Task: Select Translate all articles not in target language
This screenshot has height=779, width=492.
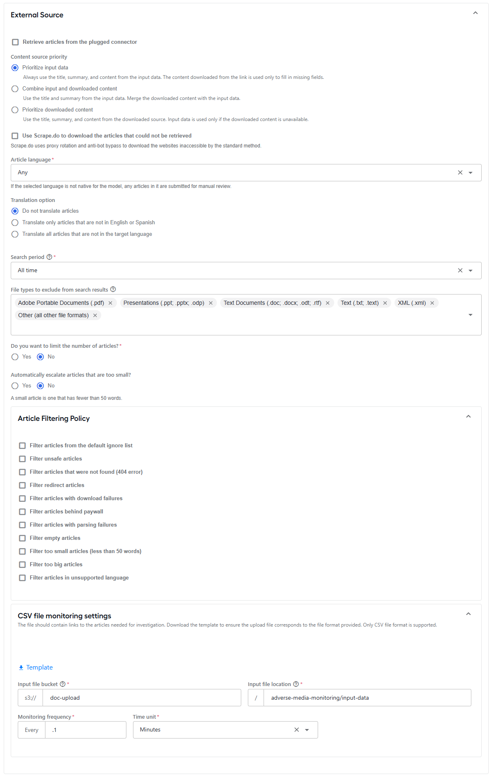Action: pos(15,234)
